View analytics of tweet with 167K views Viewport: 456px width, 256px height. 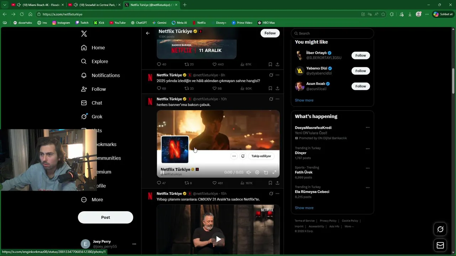[x=247, y=183]
